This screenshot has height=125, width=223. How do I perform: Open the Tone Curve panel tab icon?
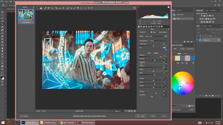point(141,27)
